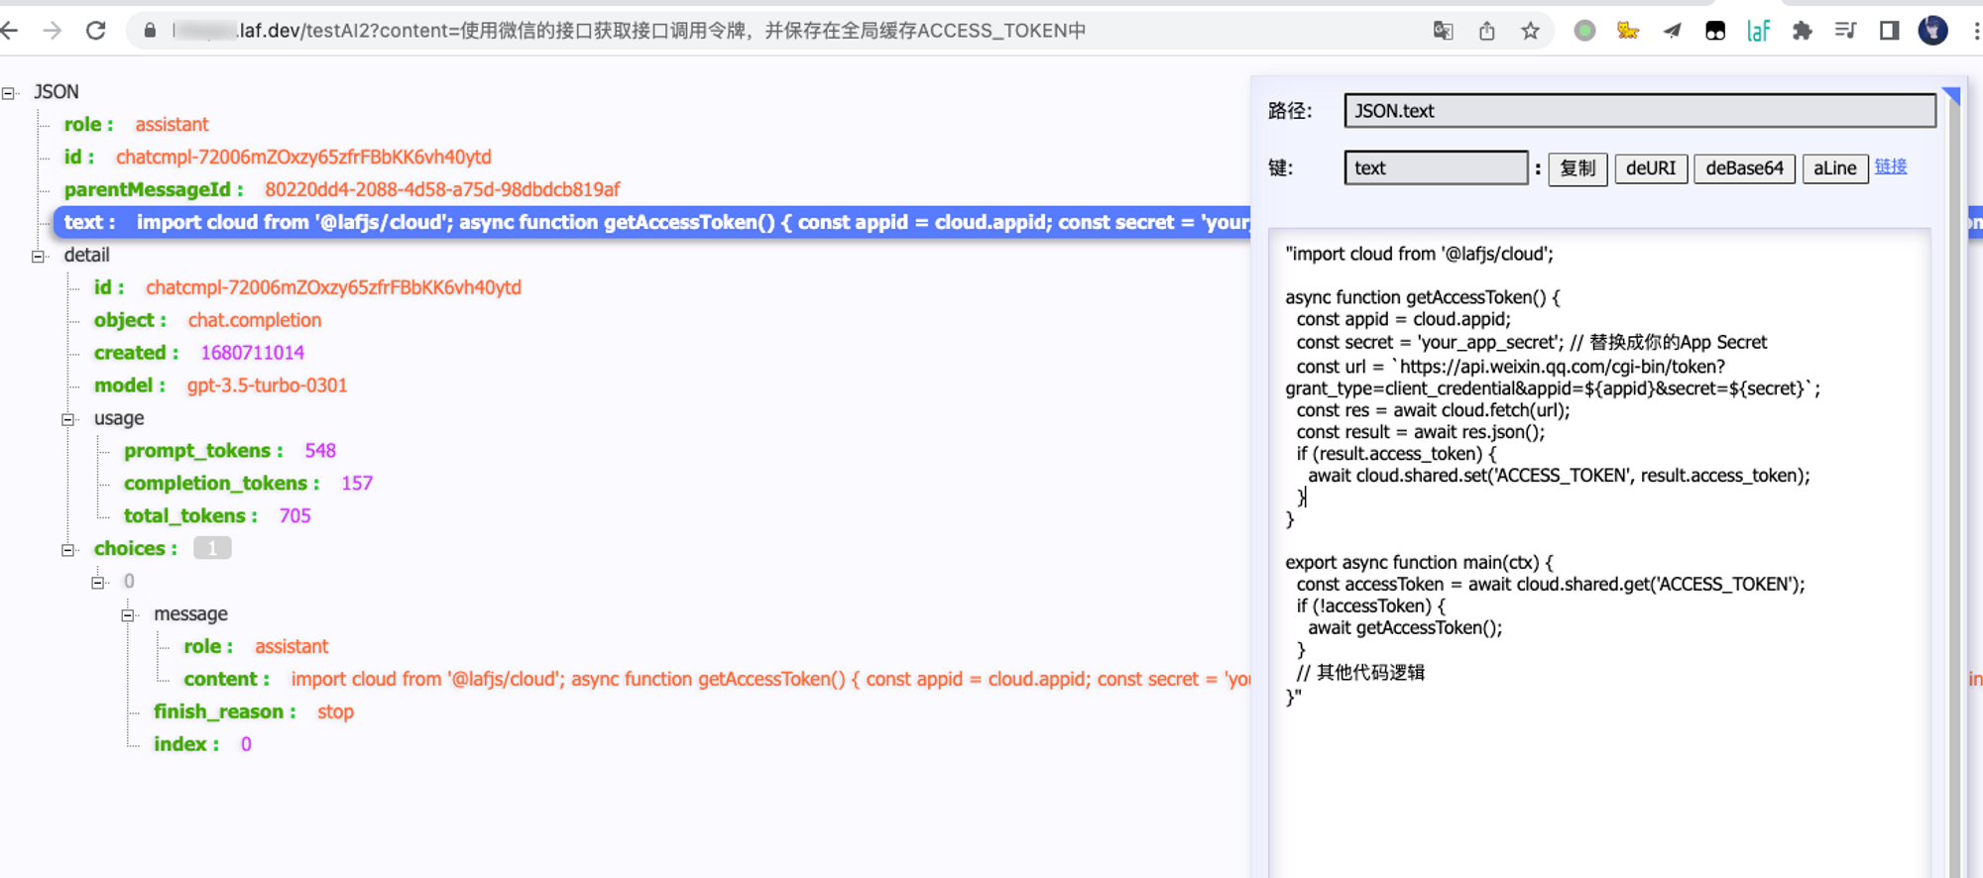Click the share page icon
Viewport: 1983px width, 878px height.
click(x=1486, y=31)
